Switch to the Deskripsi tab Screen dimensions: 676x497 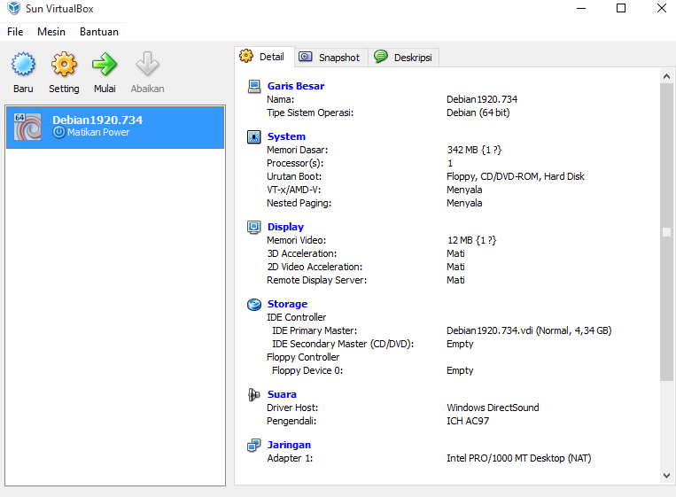pos(403,58)
